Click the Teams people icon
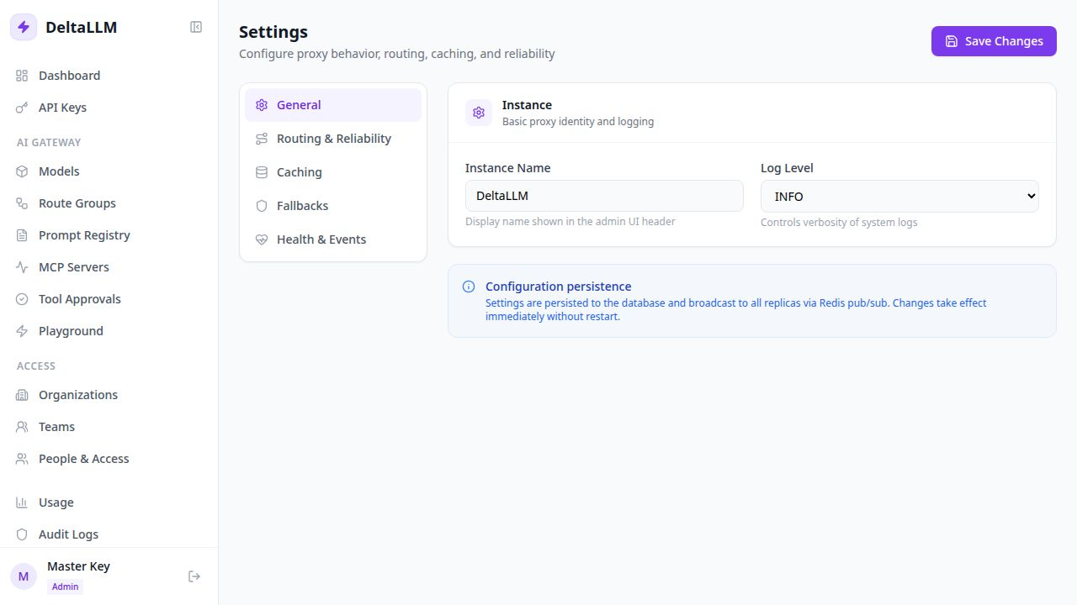The height and width of the screenshot is (605, 1077). 22,427
